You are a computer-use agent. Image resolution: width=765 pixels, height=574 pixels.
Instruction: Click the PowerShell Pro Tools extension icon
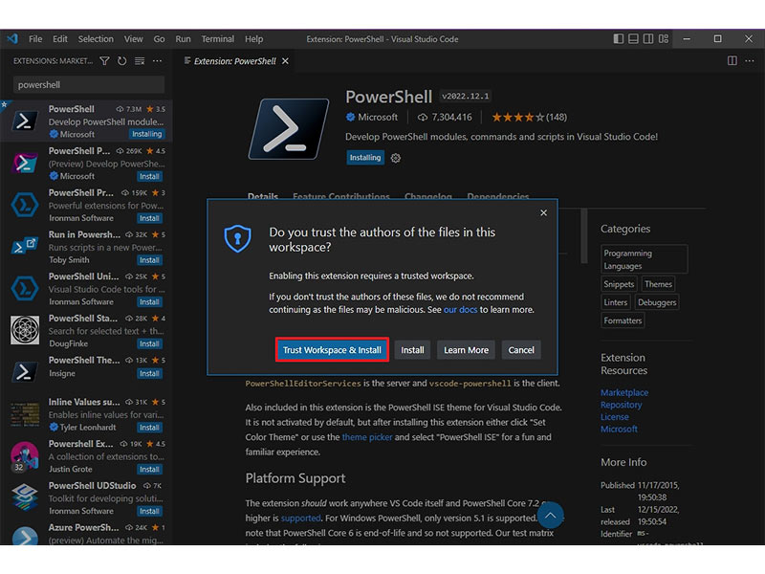point(25,205)
